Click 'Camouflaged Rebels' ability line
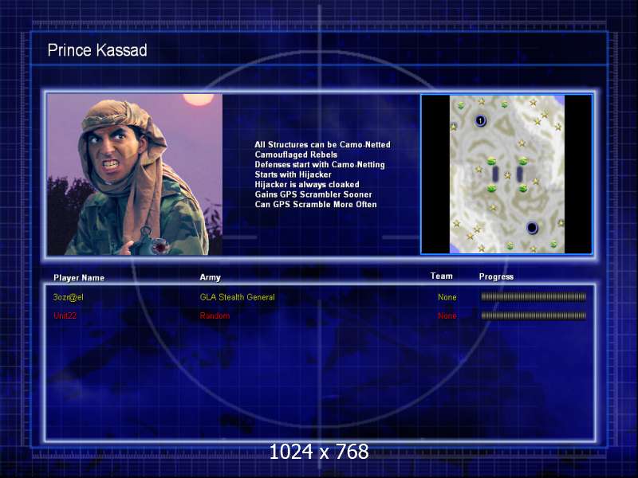This screenshot has width=638, height=478. (x=296, y=155)
